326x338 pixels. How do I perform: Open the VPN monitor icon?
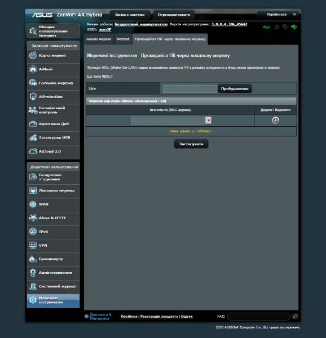pyautogui.click(x=33, y=245)
